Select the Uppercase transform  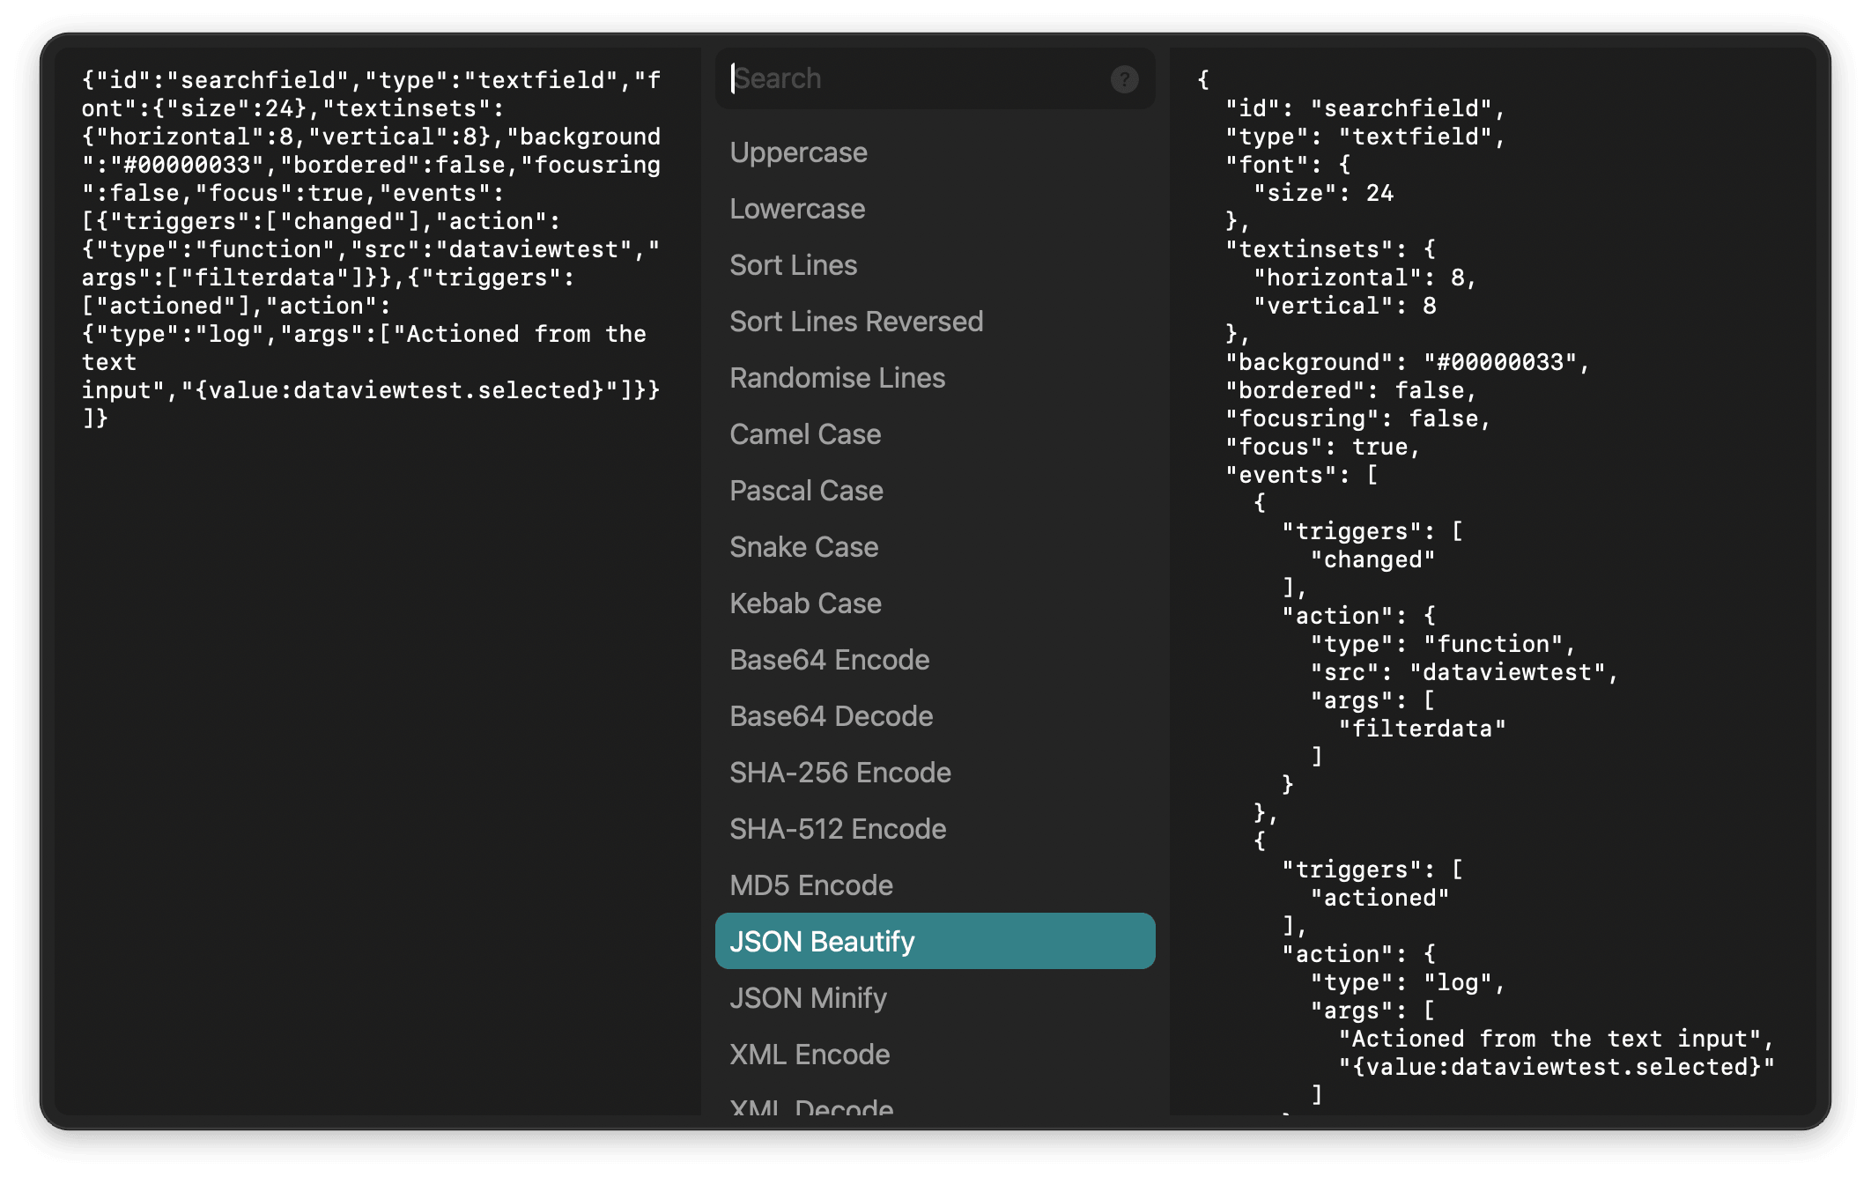pyautogui.click(x=935, y=152)
